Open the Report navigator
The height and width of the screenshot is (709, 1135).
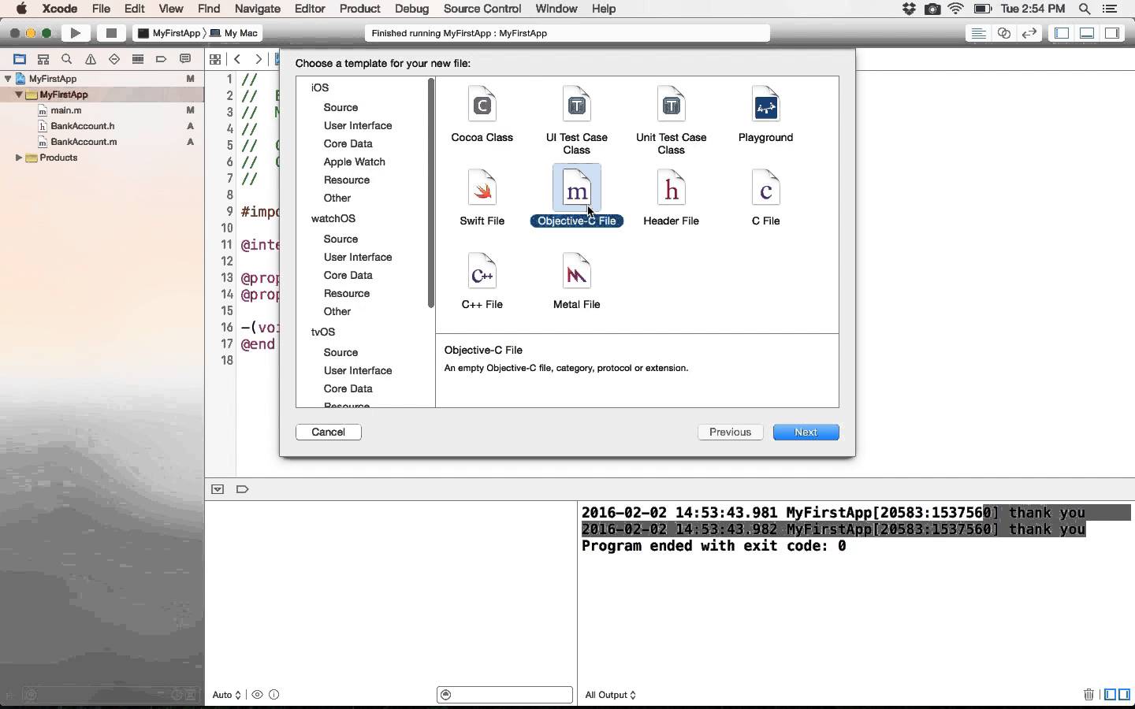pos(185,59)
